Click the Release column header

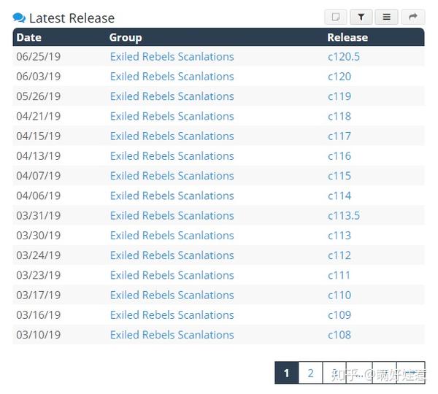(x=347, y=37)
